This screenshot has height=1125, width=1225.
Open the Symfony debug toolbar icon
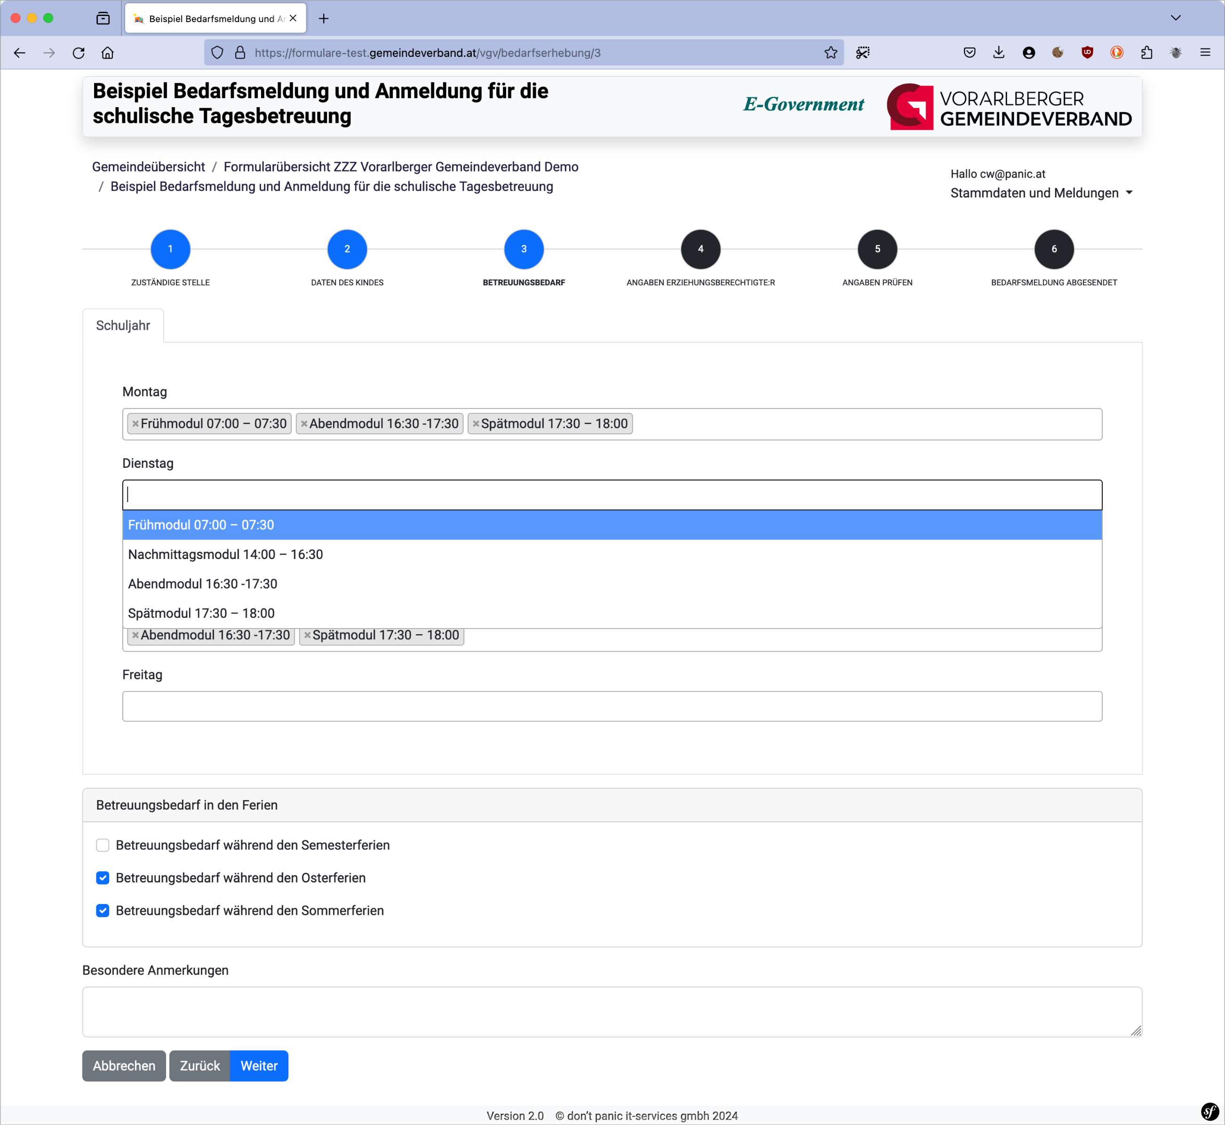[x=1210, y=1112]
